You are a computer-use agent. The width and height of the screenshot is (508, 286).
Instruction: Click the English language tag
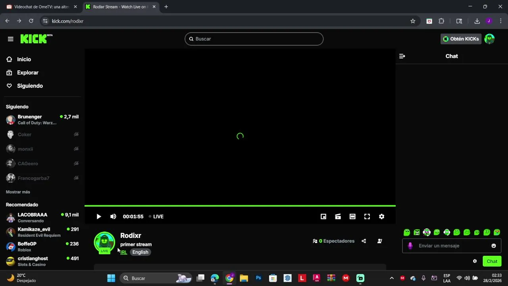point(140,252)
